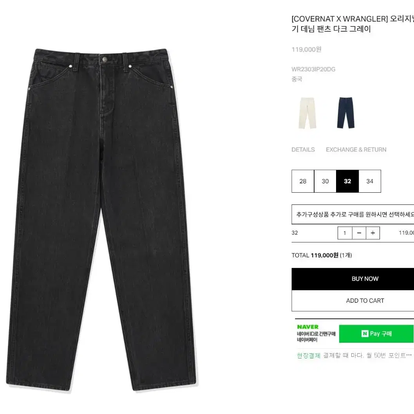The width and height of the screenshot is (414, 414).
Task: Expand the additional product options dropdown
Action: (x=353, y=214)
